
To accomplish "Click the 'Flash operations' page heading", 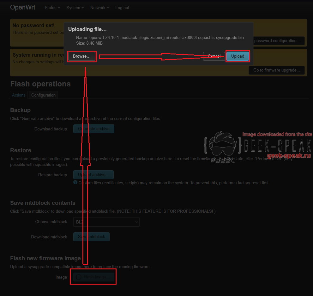I will click(40, 84).
